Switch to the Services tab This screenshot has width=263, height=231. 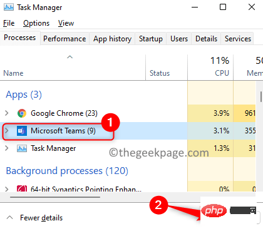pos(238,39)
